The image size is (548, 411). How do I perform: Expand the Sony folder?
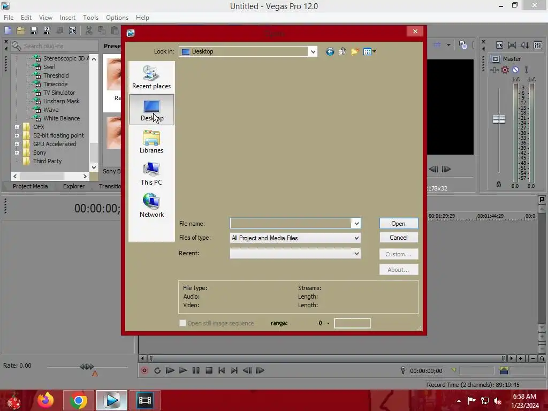tap(17, 153)
